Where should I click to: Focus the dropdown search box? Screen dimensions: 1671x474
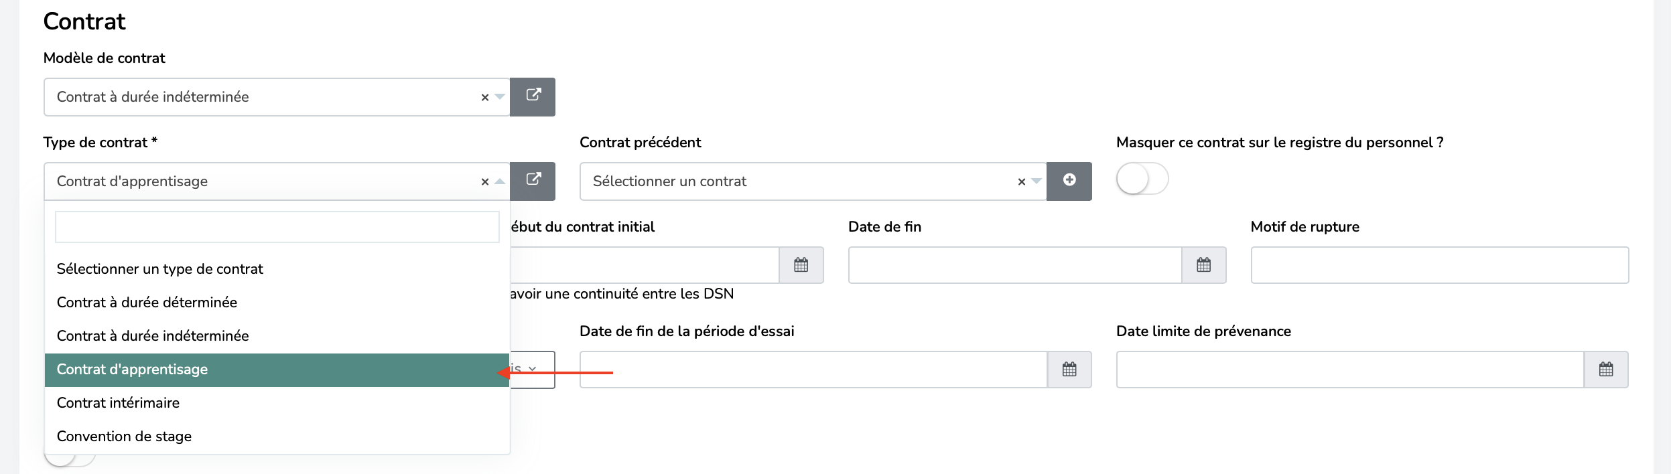tap(277, 227)
